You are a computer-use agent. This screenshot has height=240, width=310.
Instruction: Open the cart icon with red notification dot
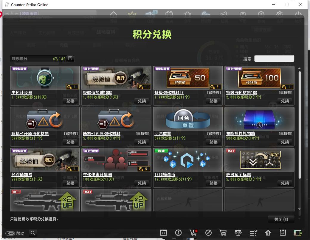coord(193,233)
